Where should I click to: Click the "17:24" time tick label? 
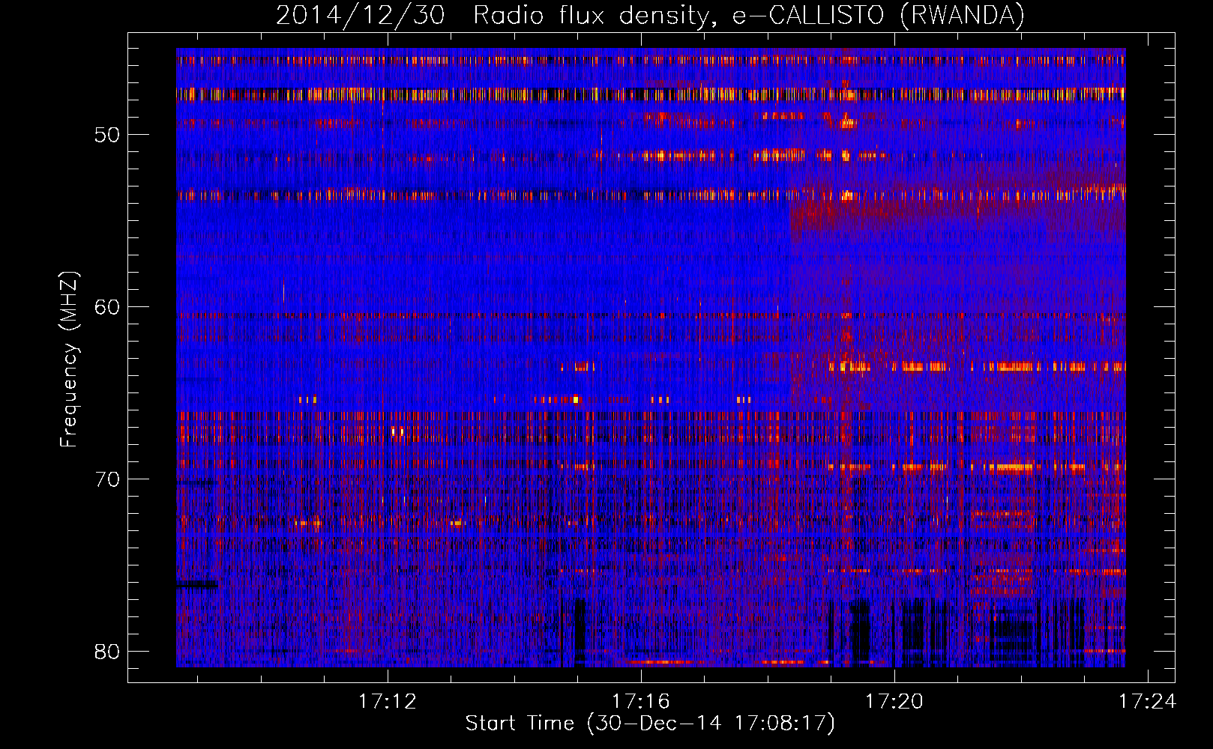click(x=1148, y=702)
